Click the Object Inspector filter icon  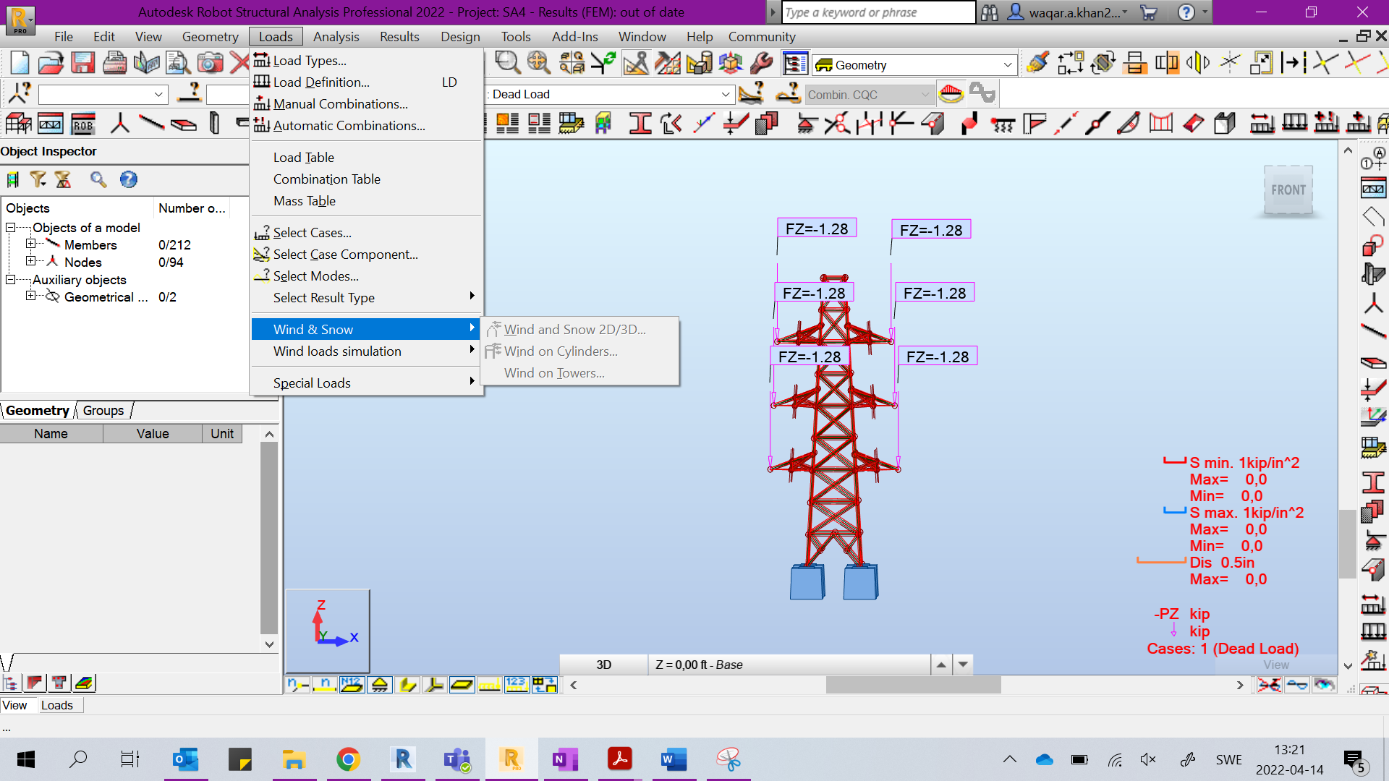pos(39,179)
